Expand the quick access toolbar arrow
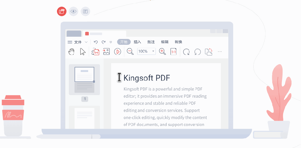301x148 pixels. point(111,42)
